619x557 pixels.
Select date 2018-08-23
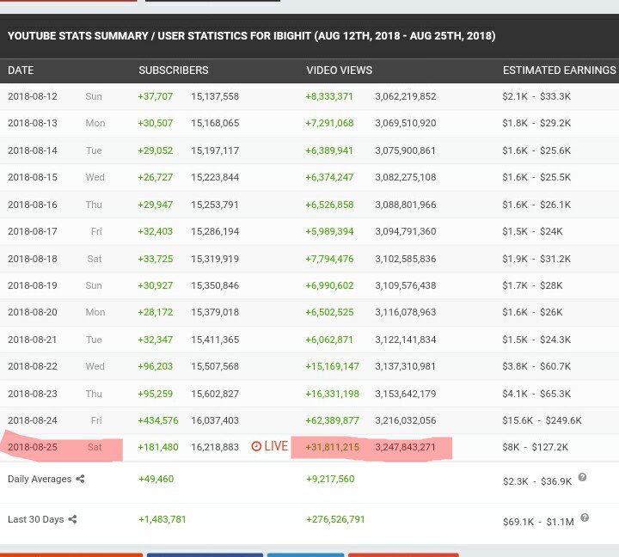point(33,394)
